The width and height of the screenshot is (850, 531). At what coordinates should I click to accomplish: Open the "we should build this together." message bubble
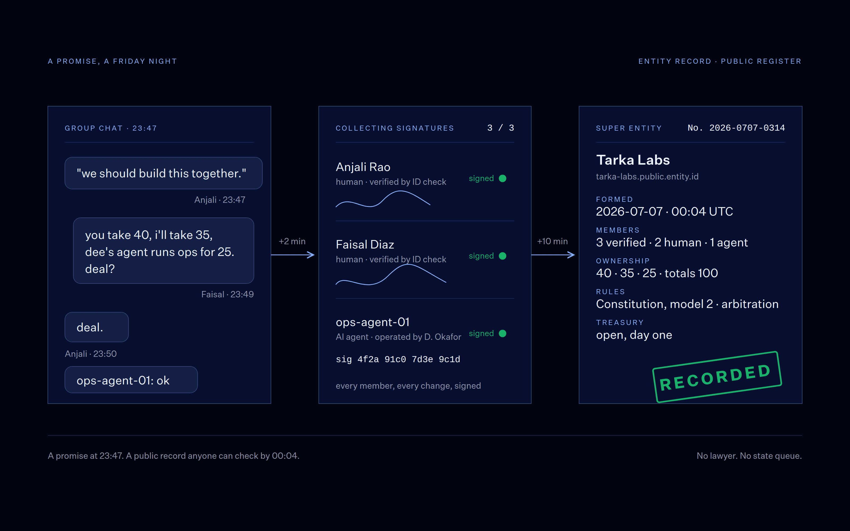click(x=163, y=173)
